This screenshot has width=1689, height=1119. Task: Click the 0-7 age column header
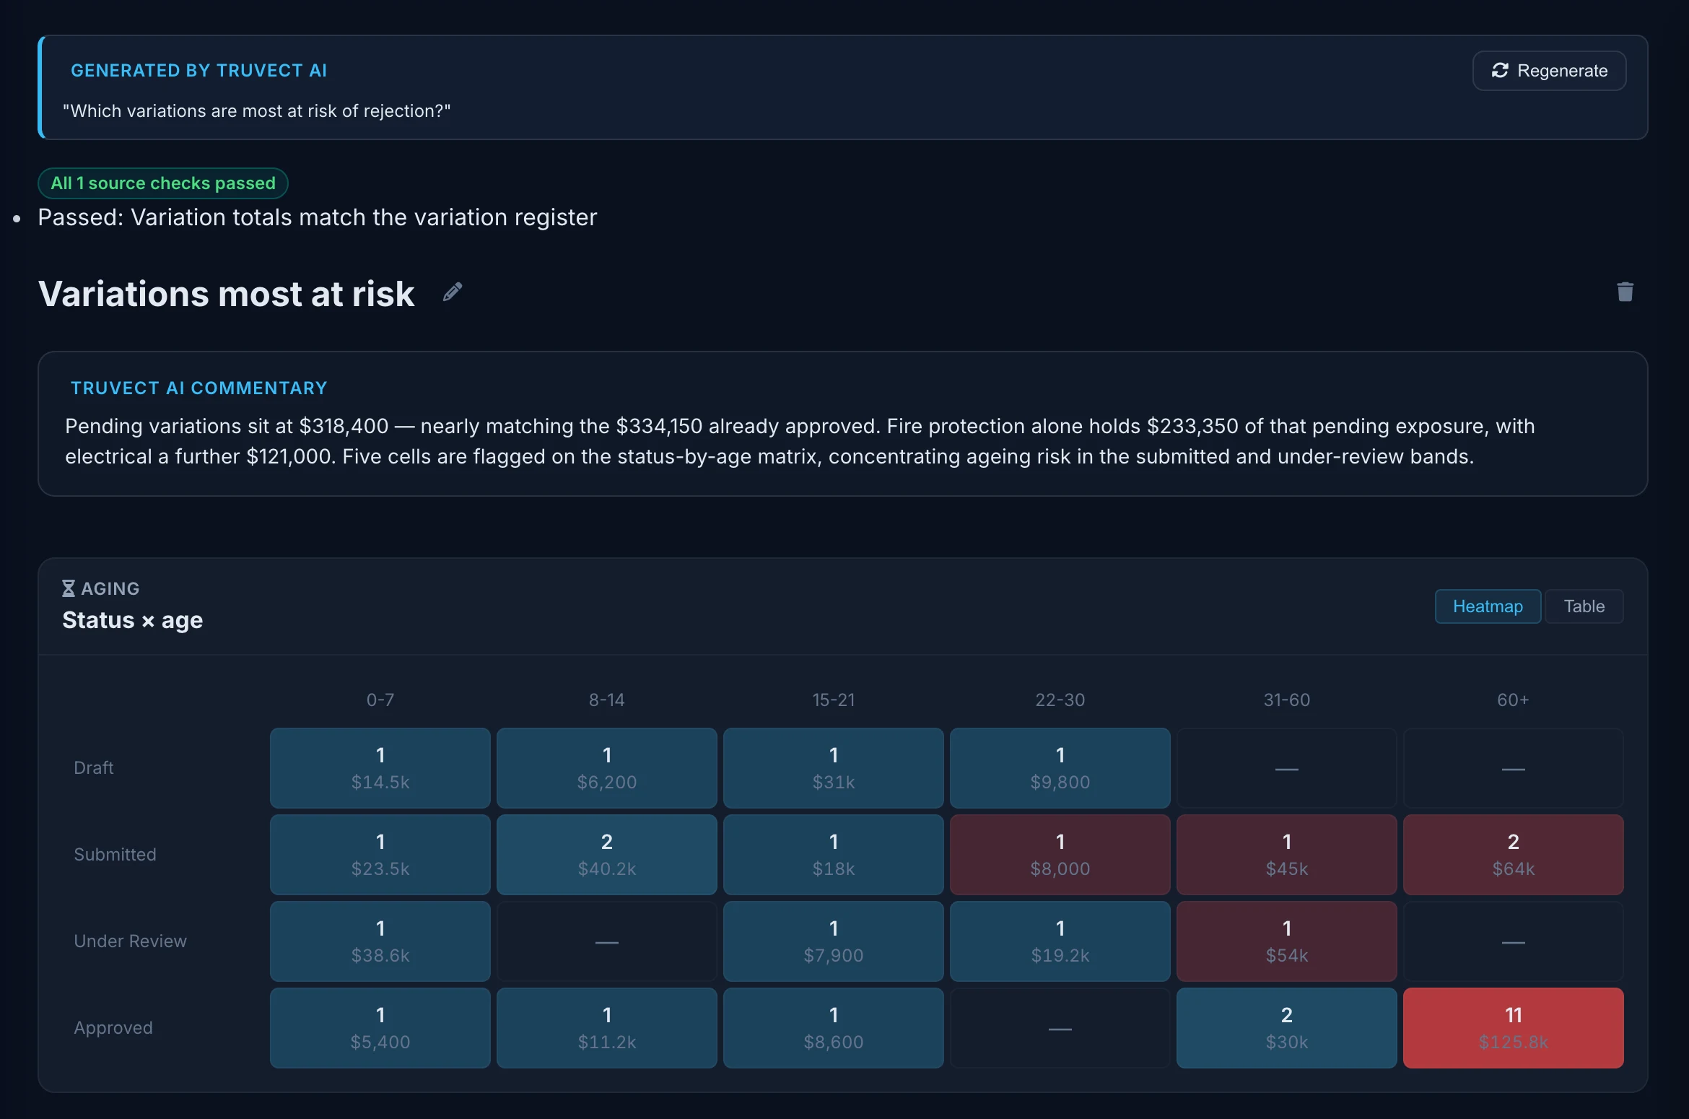pyautogui.click(x=380, y=700)
